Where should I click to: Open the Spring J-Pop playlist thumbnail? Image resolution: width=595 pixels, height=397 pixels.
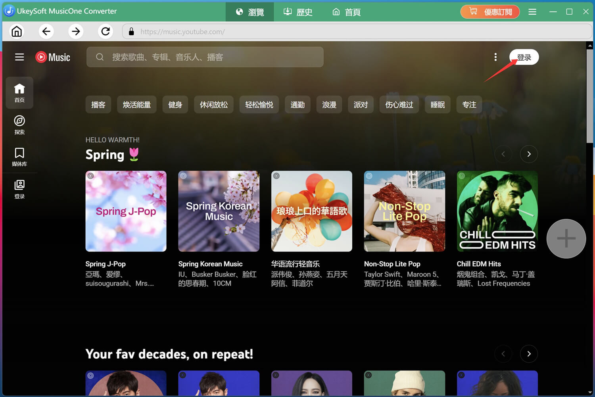point(126,211)
